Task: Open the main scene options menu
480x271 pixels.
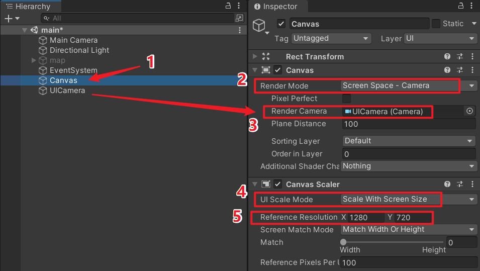Action: (240, 30)
